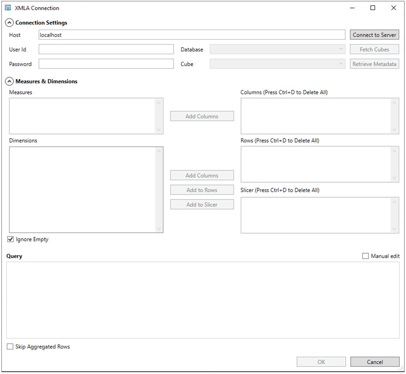Focus the Password field
This screenshot has height=374, width=406.
coord(106,64)
